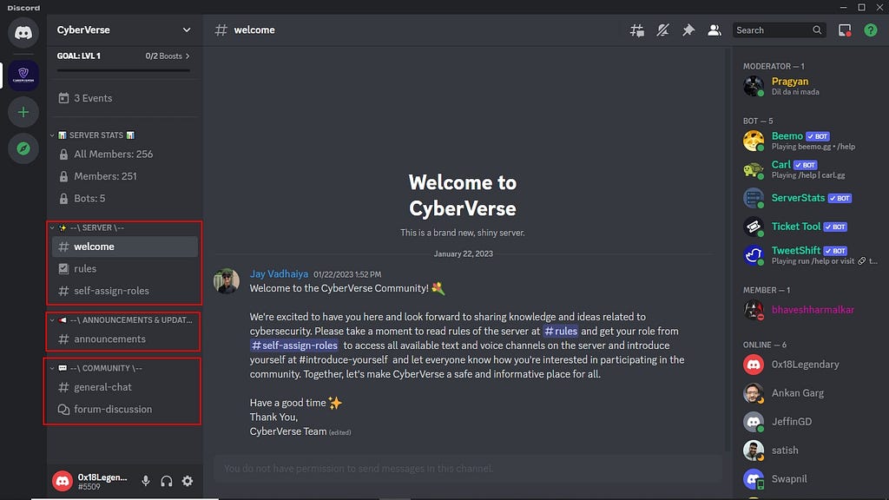Open the 0/2 Boosts link

coord(168,56)
